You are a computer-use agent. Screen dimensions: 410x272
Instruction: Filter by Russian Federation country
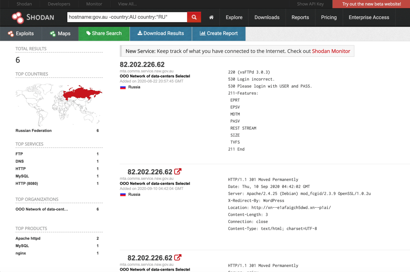coord(33,130)
